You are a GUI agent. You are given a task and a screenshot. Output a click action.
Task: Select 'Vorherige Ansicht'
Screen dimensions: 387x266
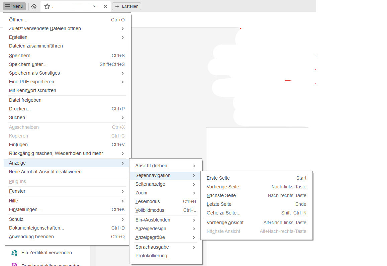click(x=257, y=223)
